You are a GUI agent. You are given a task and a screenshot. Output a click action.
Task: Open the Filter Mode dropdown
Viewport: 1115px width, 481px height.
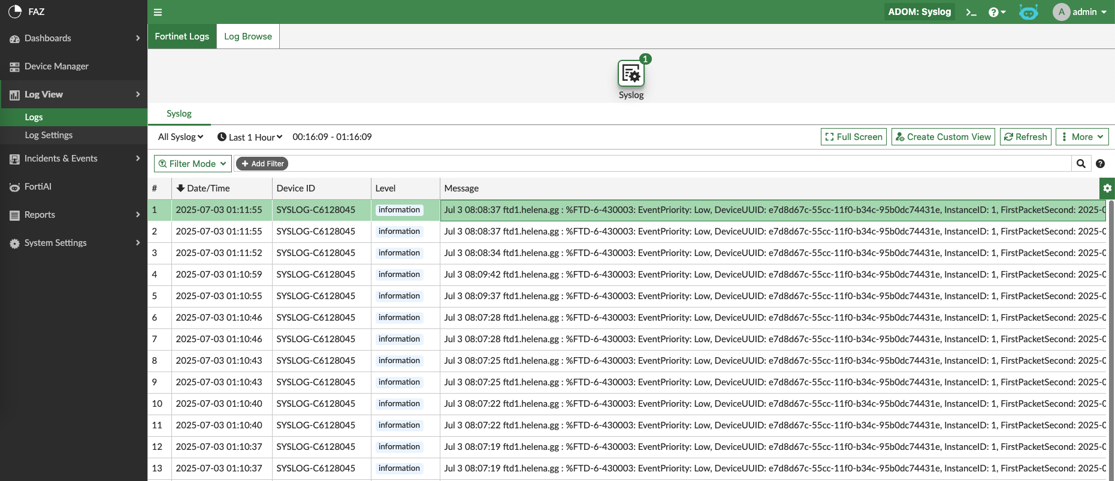point(192,164)
